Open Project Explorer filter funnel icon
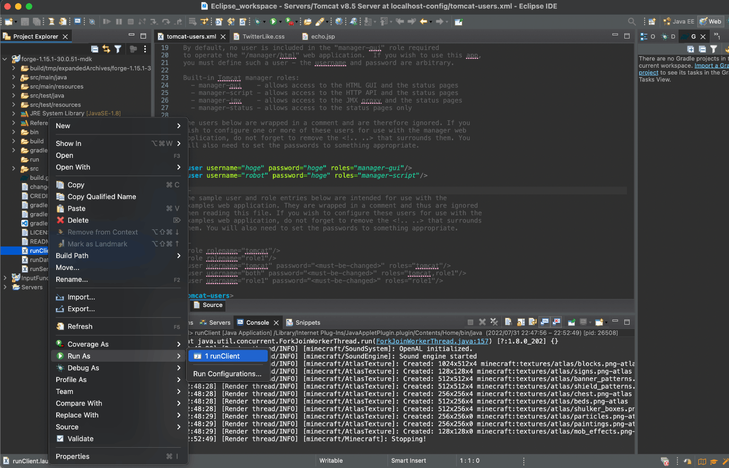The image size is (729, 468). click(118, 49)
